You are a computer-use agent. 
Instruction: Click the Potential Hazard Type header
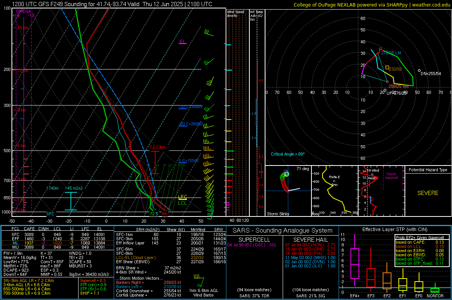(428, 170)
